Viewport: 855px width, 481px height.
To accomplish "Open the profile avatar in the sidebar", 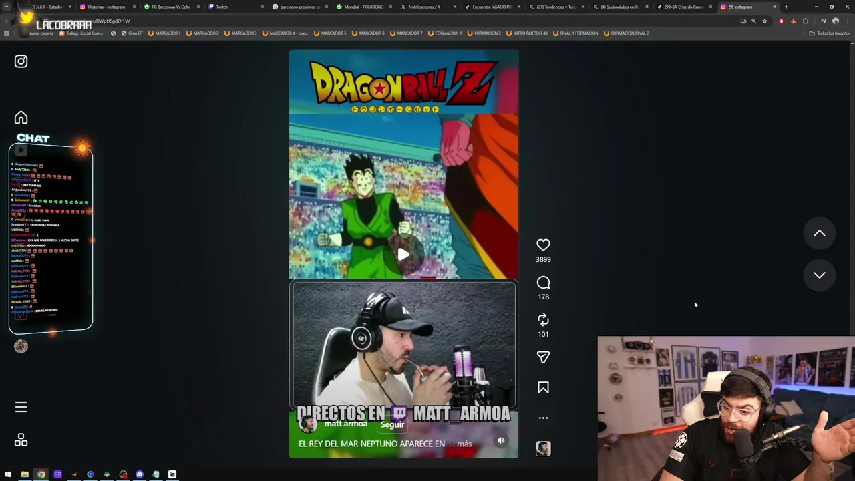I will point(21,346).
